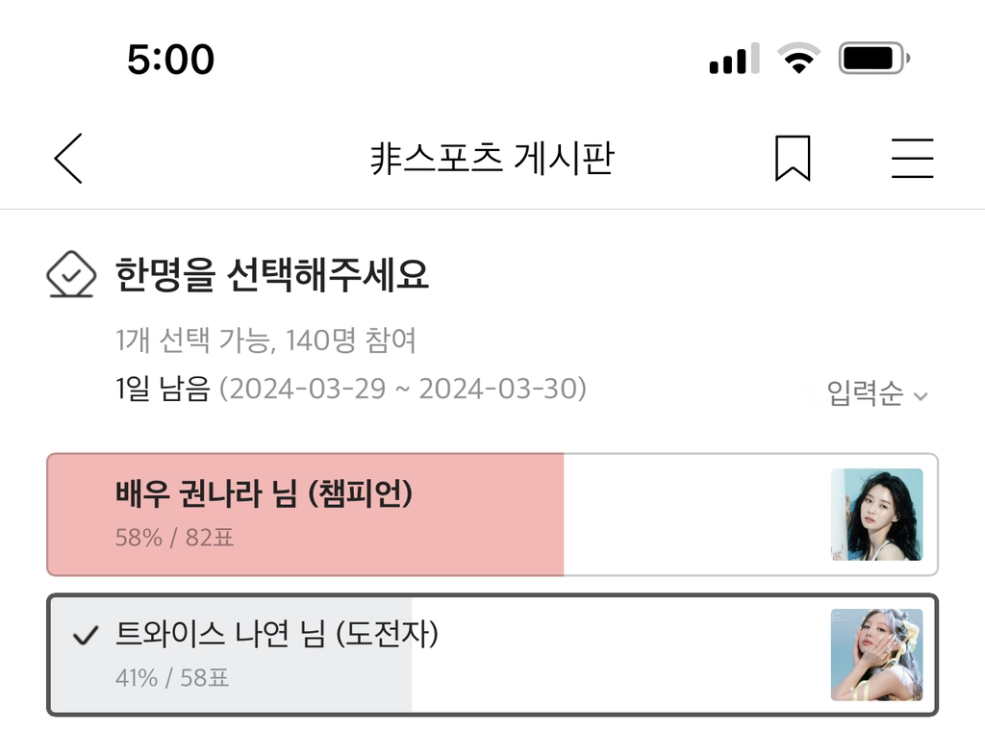This screenshot has width=985, height=756.
Task: Open 나연 photo thumbnail
Action: point(876,655)
